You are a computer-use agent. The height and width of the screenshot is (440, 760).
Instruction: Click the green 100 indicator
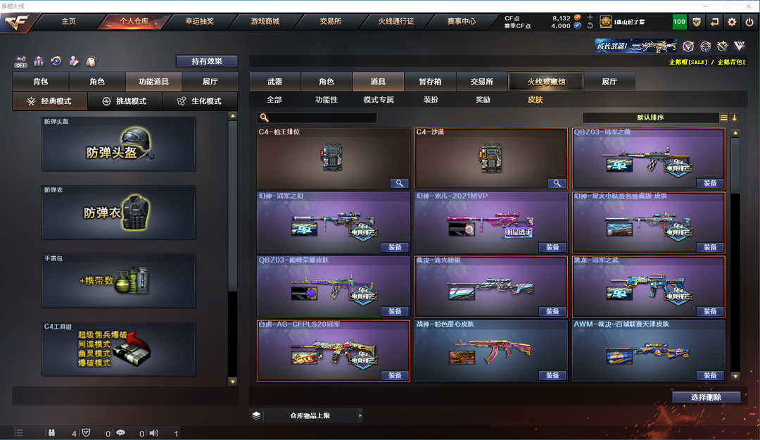coord(680,22)
